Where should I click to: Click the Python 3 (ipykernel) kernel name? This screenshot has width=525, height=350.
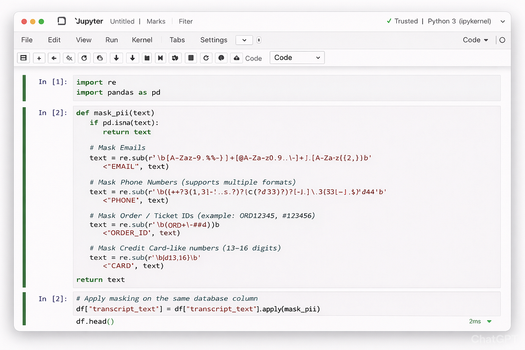click(x=459, y=21)
